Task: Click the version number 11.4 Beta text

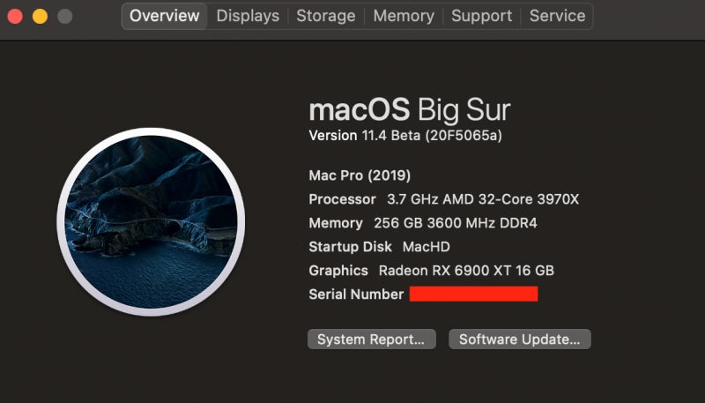Action: pos(405,136)
